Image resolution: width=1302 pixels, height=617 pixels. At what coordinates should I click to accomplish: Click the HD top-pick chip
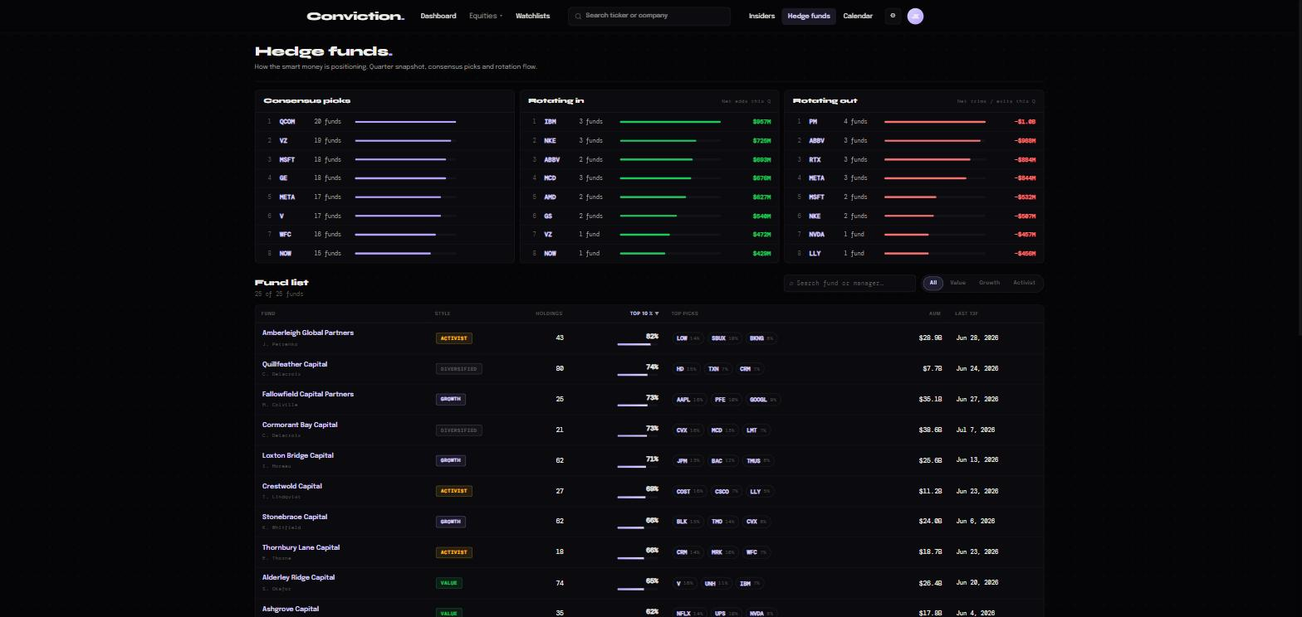click(687, 369)
